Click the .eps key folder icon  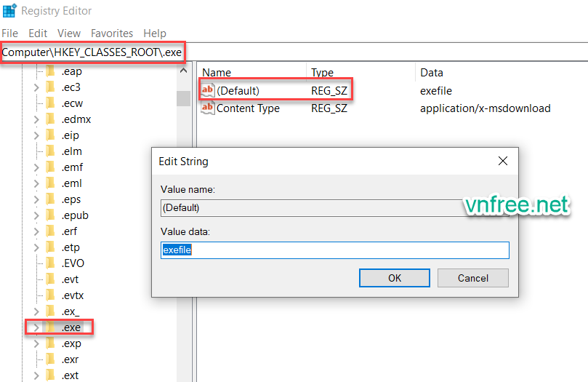50,199
